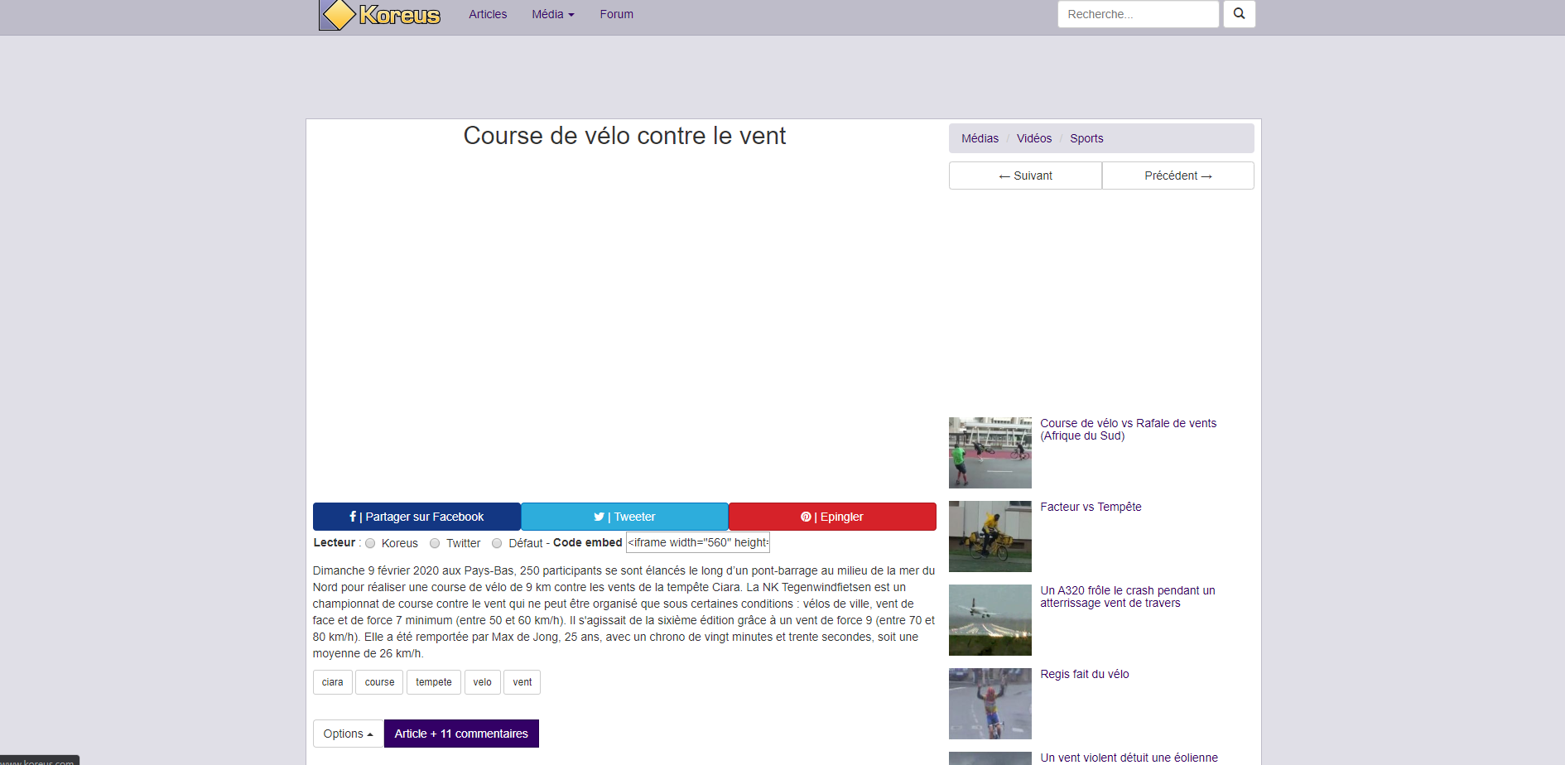Select the Koreus player radio button
This screenshot has width=1565, height=765.
[x=370, y=543]
